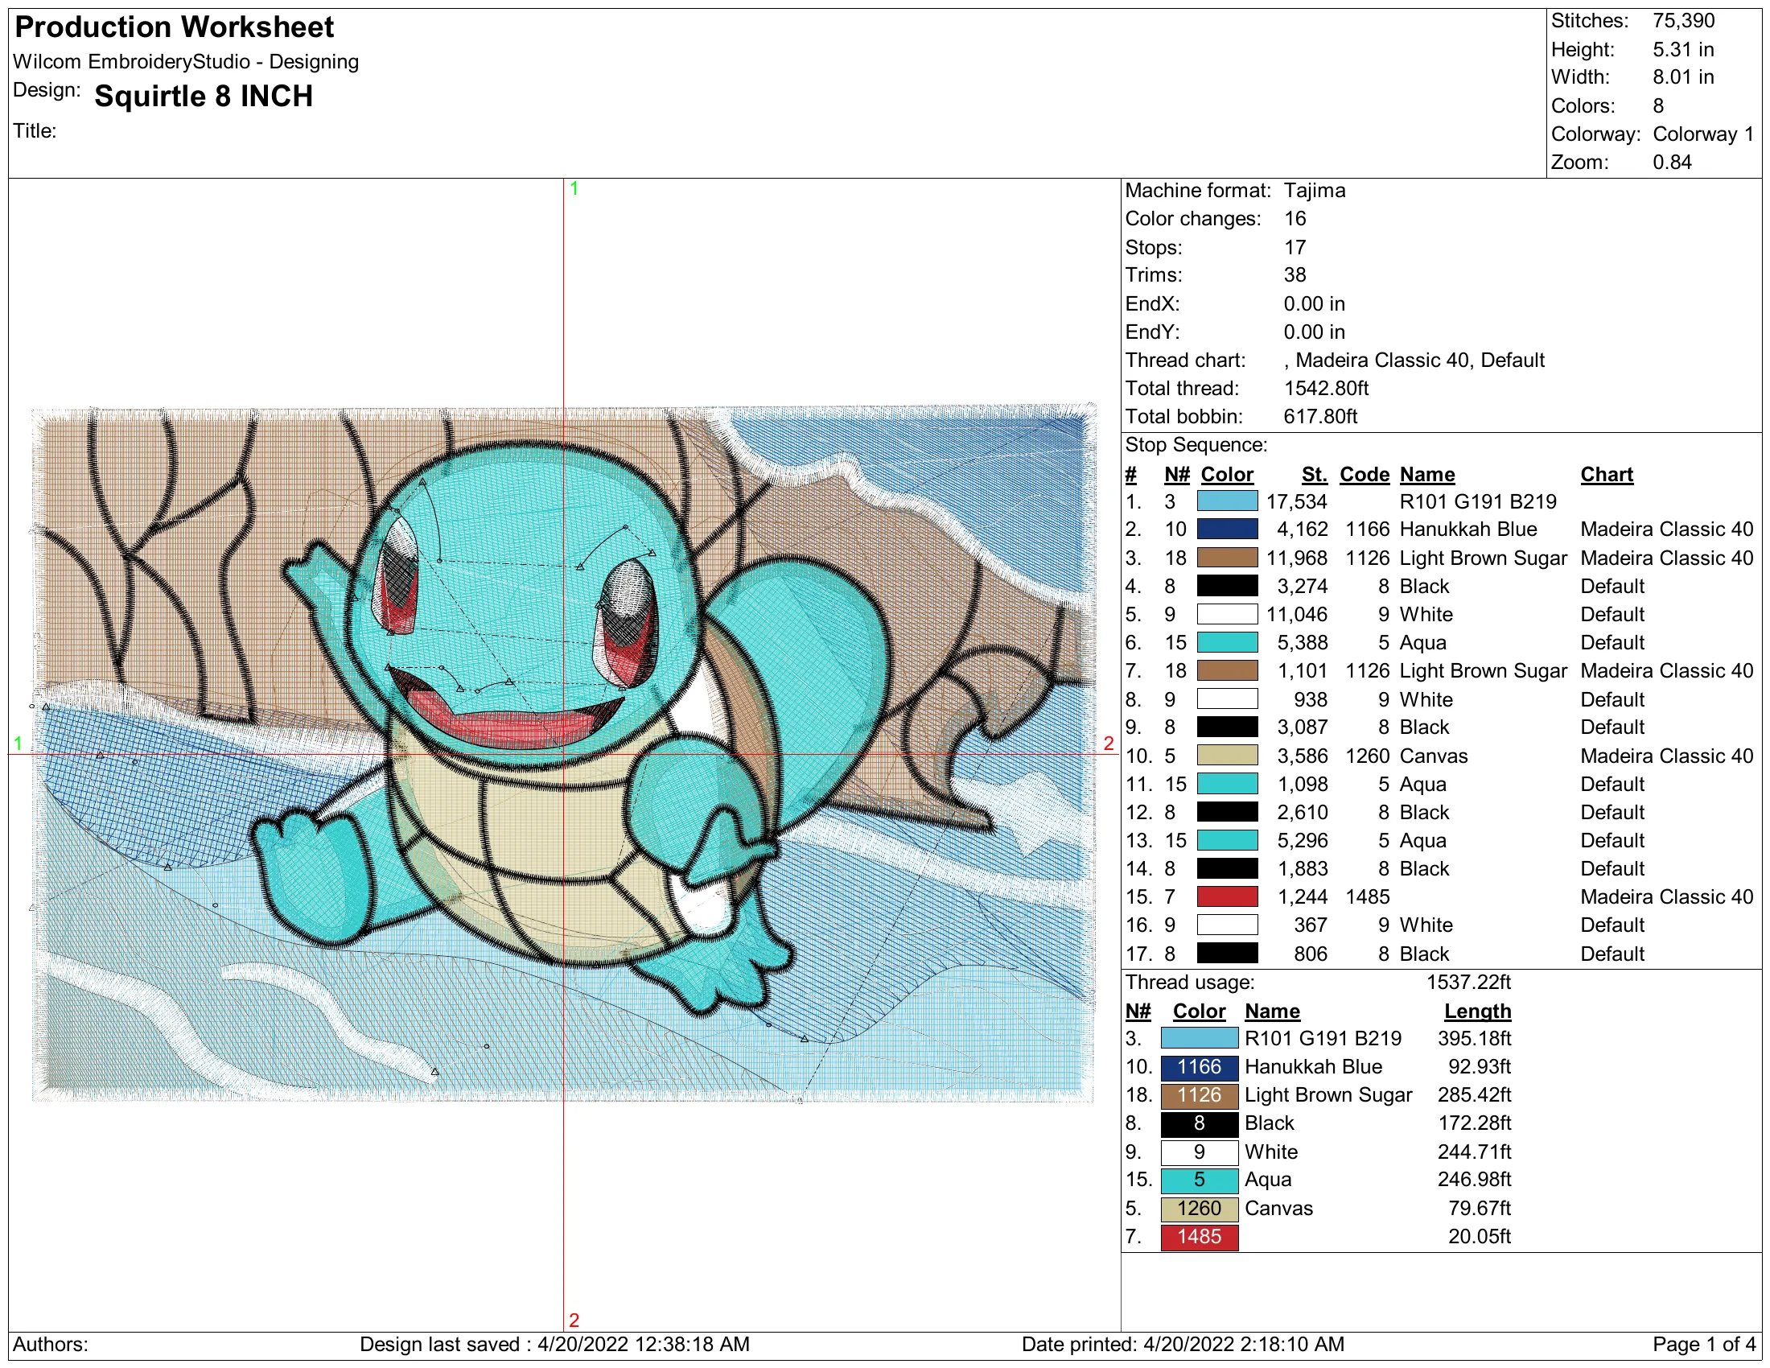Click the 'Design last saved' timestamp

[554, 1345]
